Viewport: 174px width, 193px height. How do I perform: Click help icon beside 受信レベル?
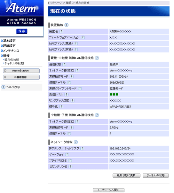[x=66, y=94]
